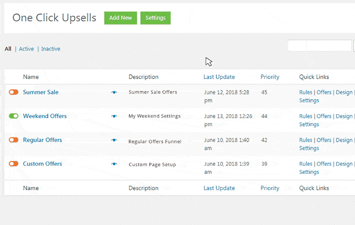Select the All funnels filter

coord(8,49)
